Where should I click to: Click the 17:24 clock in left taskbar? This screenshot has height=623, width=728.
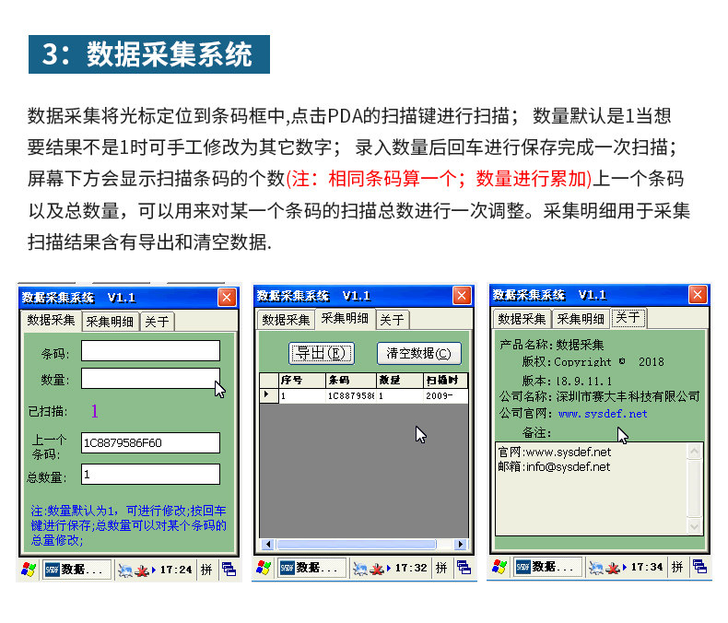pyautogui.click(x=176, y=570)
